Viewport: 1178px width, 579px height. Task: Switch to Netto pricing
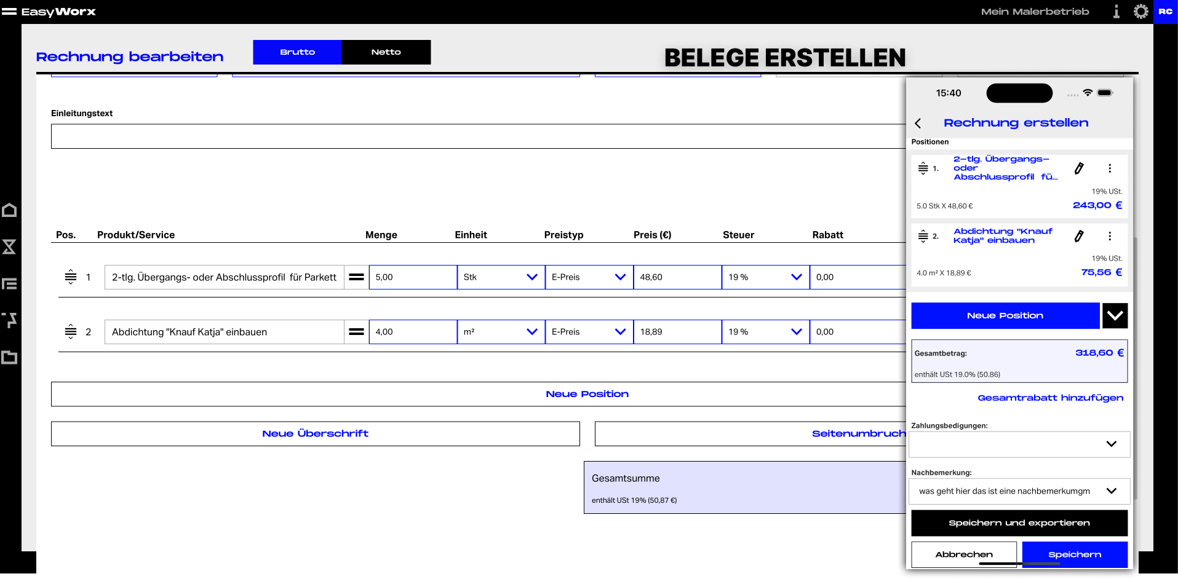(386, 52)
